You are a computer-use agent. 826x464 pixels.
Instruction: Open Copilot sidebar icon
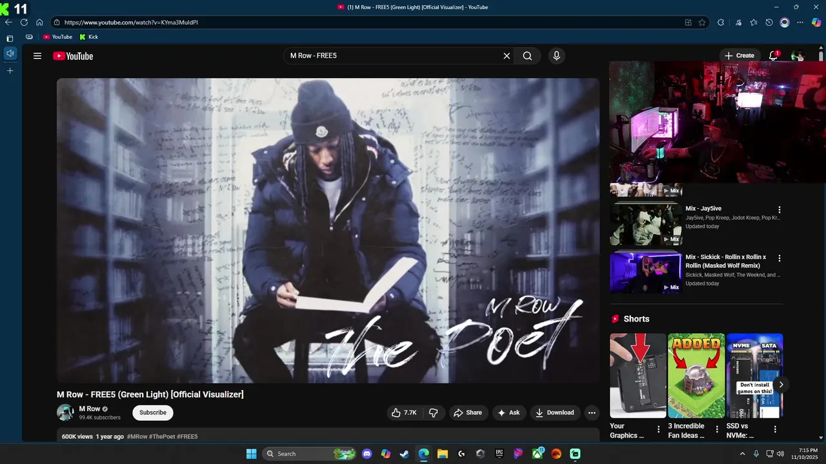click(816, 22)
